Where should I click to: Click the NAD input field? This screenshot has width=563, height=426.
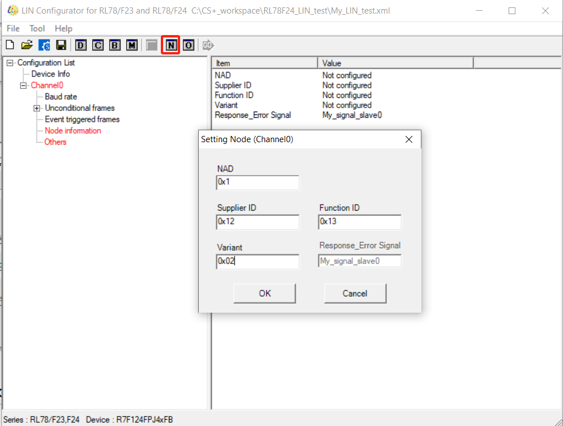click(258, 182)
